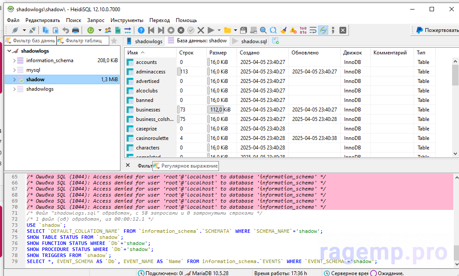Collapse the shadowlogs server tree node
Viewport: 459px width, 276px height.
9,51
